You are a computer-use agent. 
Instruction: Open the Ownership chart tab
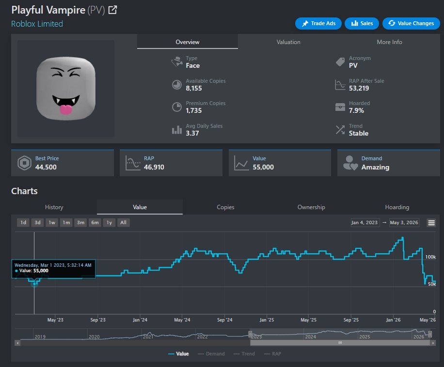tap(311, 207)
